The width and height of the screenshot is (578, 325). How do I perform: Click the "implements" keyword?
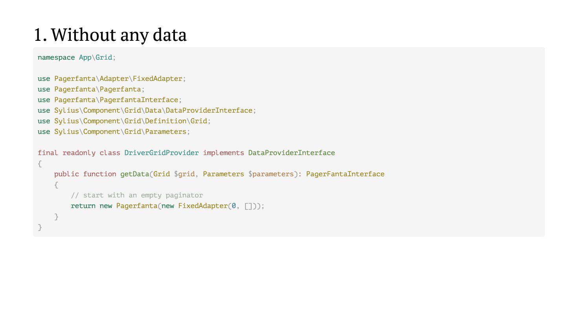click(223, 153)
